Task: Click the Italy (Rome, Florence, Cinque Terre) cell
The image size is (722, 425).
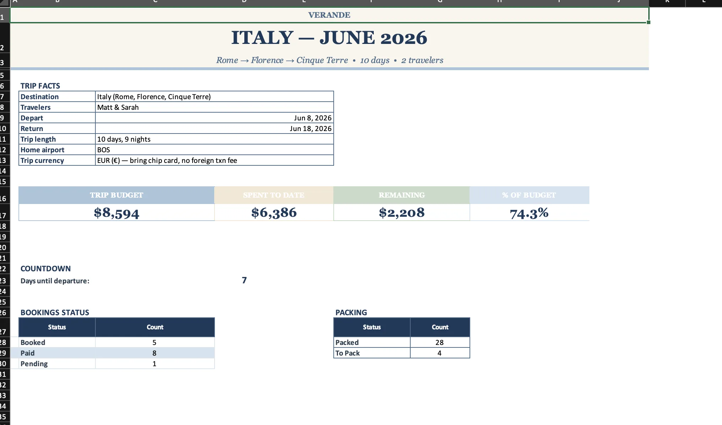Action: (x=215, y=96)
